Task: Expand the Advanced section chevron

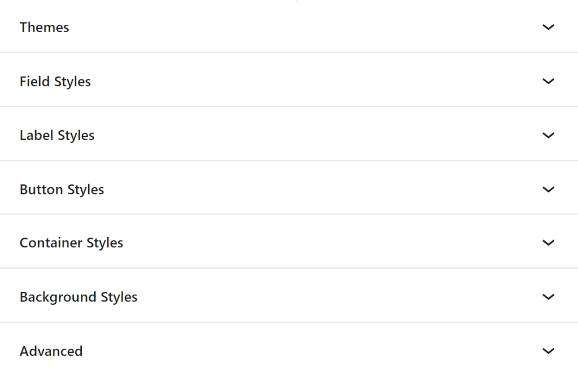Action: 548,350
